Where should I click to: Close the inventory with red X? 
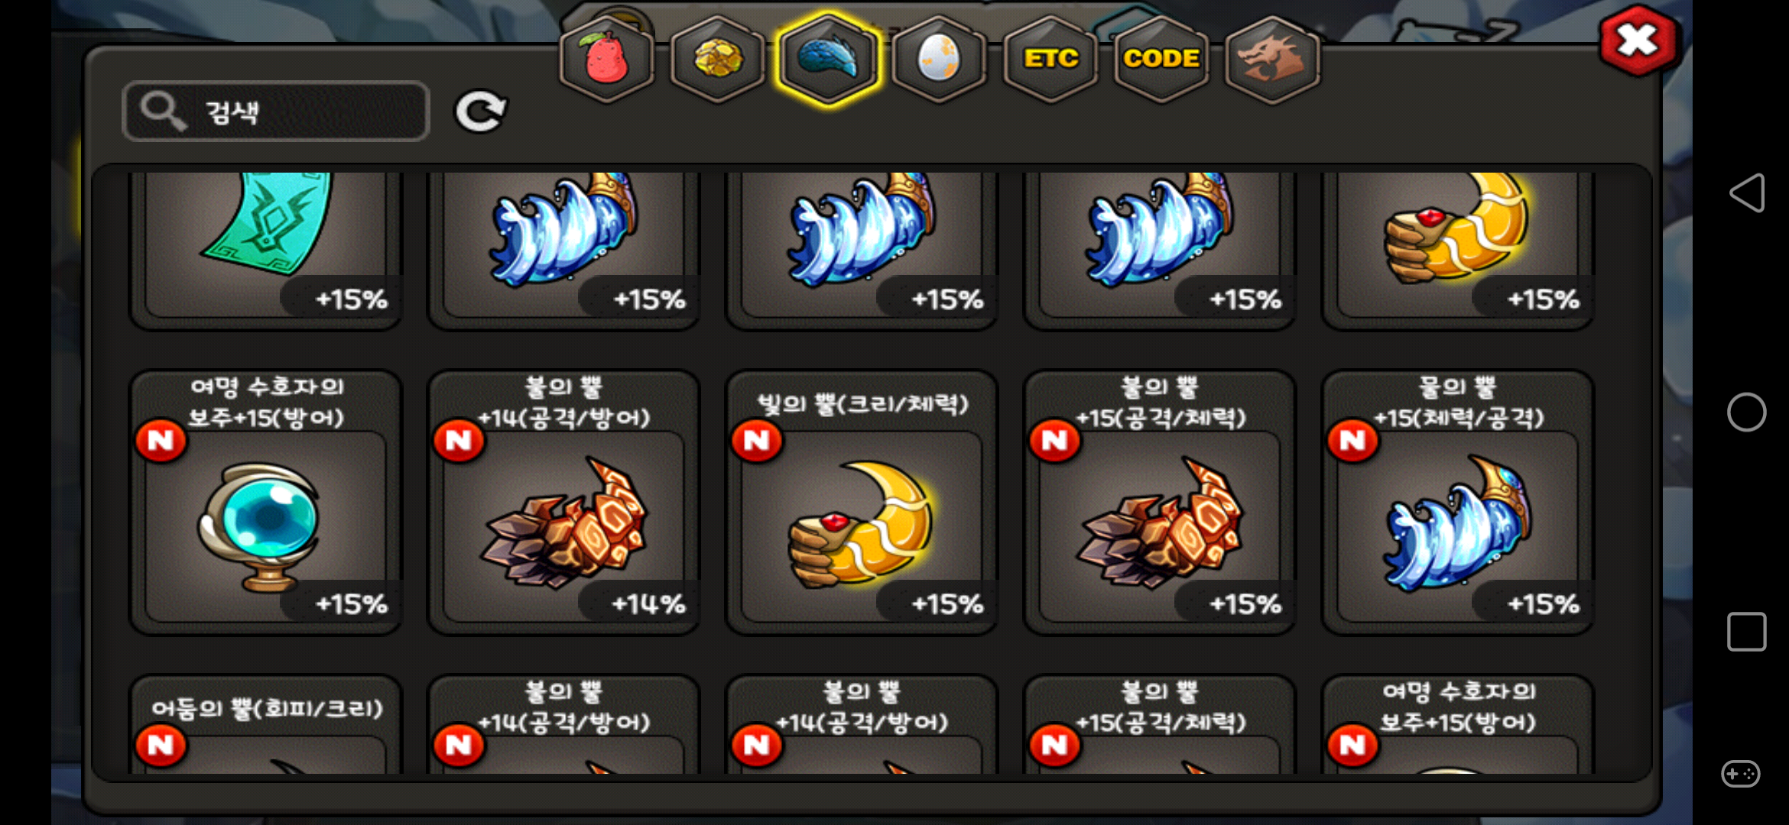1638,40
